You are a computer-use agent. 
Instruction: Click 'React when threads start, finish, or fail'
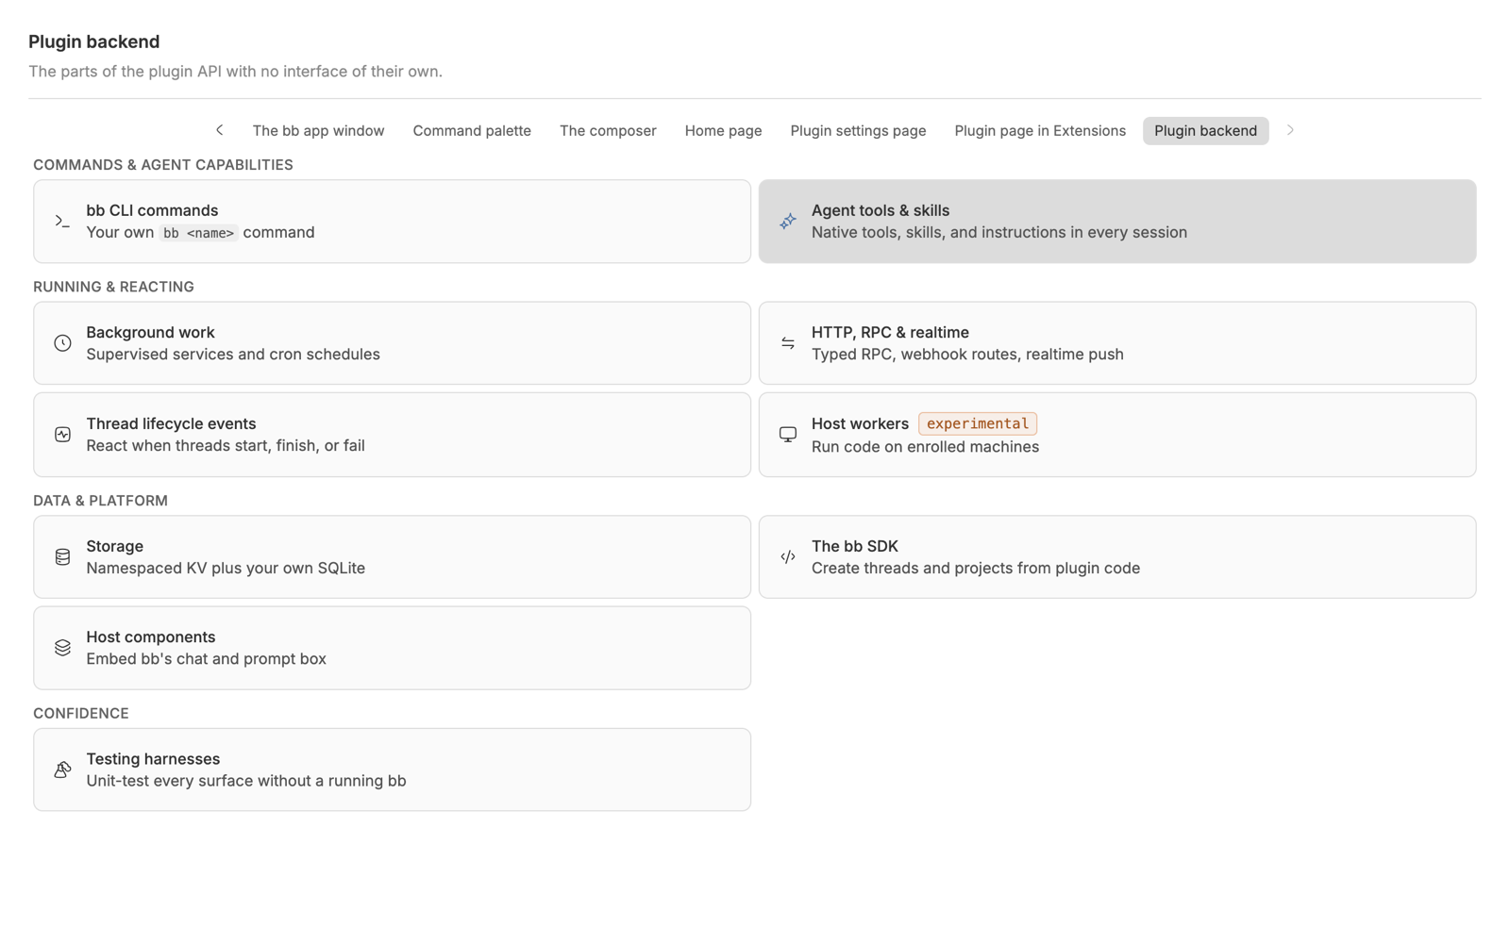[226, 445]
